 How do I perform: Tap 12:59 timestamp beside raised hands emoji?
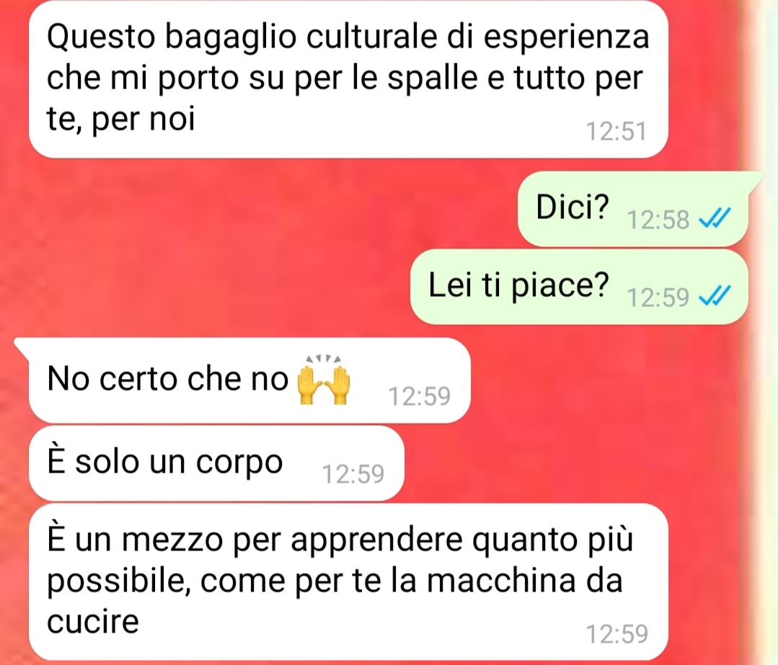419,396
